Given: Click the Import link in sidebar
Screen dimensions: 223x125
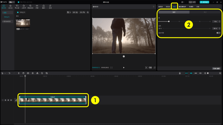Looking at the screenshot, I should [7, 17].
